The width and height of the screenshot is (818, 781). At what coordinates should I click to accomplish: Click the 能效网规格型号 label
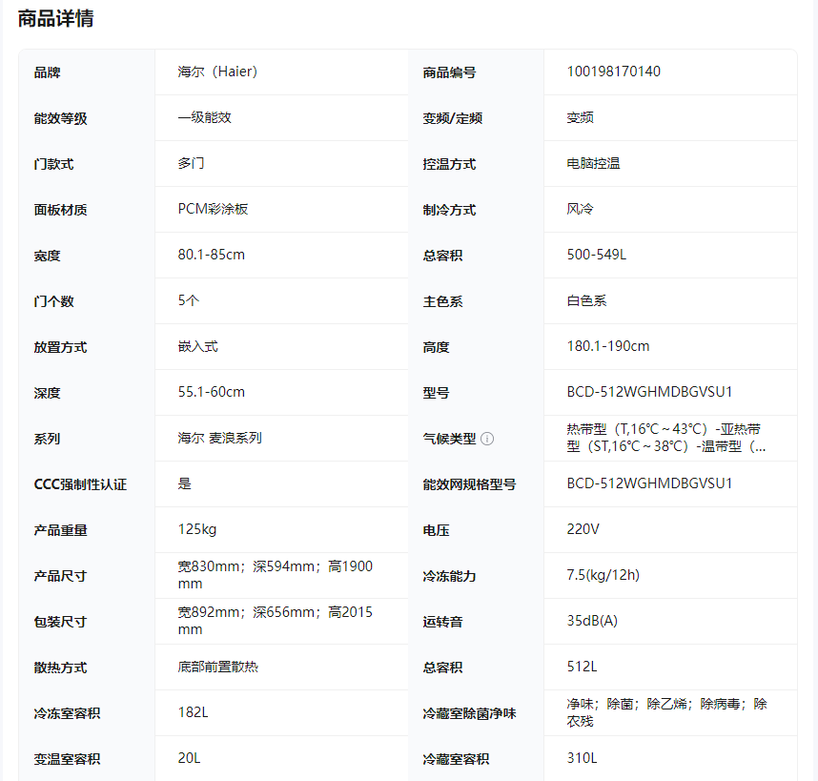[469, 484]
